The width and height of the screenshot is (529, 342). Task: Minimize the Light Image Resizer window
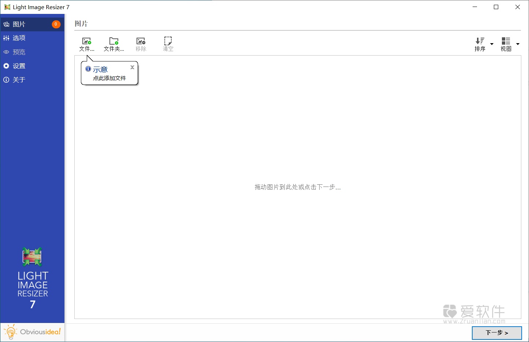(x=475, y=7)
